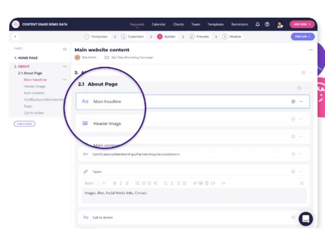The height and width of the screenshot is (243, 325).
Task: Open the more menu on Certifications field row
Action: pos(301,154)
